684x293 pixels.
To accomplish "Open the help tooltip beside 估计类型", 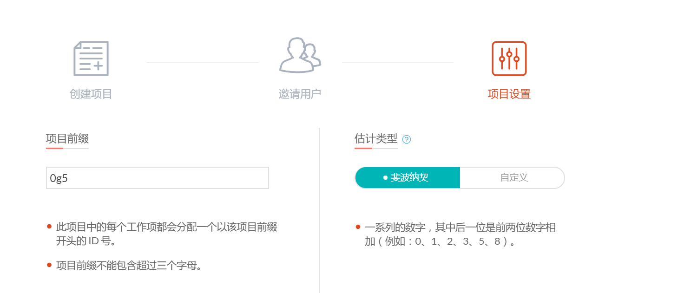I will (x=407, y=139).
